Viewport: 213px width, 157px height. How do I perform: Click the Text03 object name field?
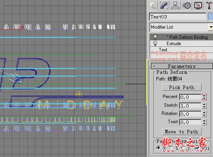pyautogui.click(x=178, y=17)
